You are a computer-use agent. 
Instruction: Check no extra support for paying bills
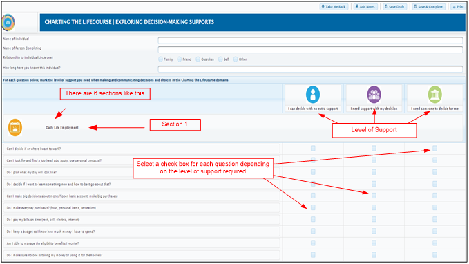313,219
